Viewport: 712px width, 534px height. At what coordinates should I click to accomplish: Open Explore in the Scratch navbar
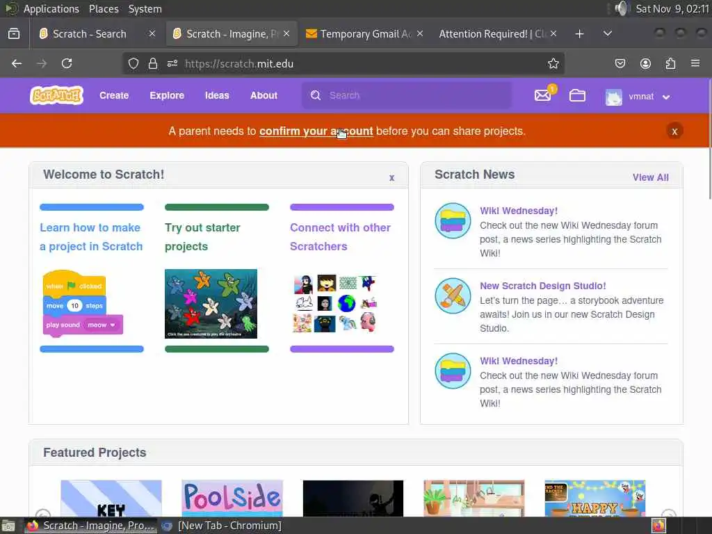pos(167,95)
